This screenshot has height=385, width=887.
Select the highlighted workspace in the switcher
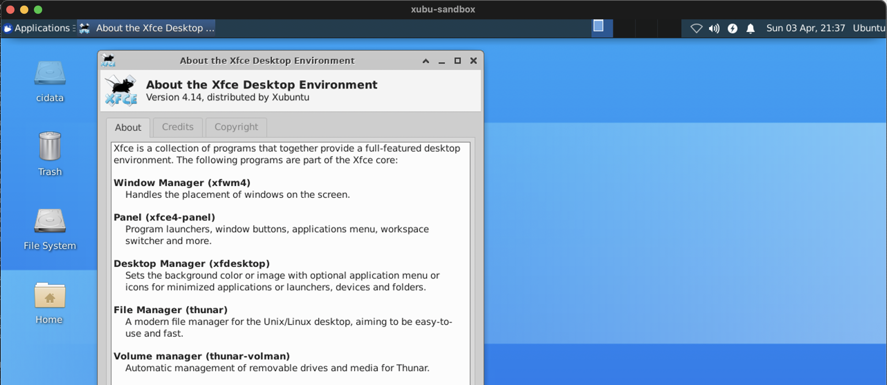point(602,28)
